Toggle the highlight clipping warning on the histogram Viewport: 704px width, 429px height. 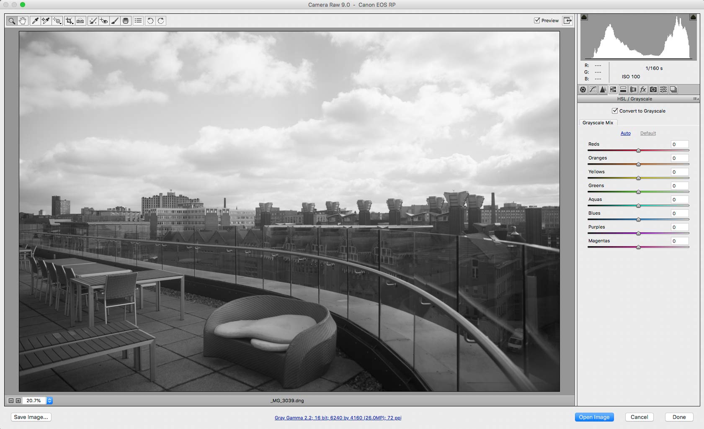click(693, 17)
